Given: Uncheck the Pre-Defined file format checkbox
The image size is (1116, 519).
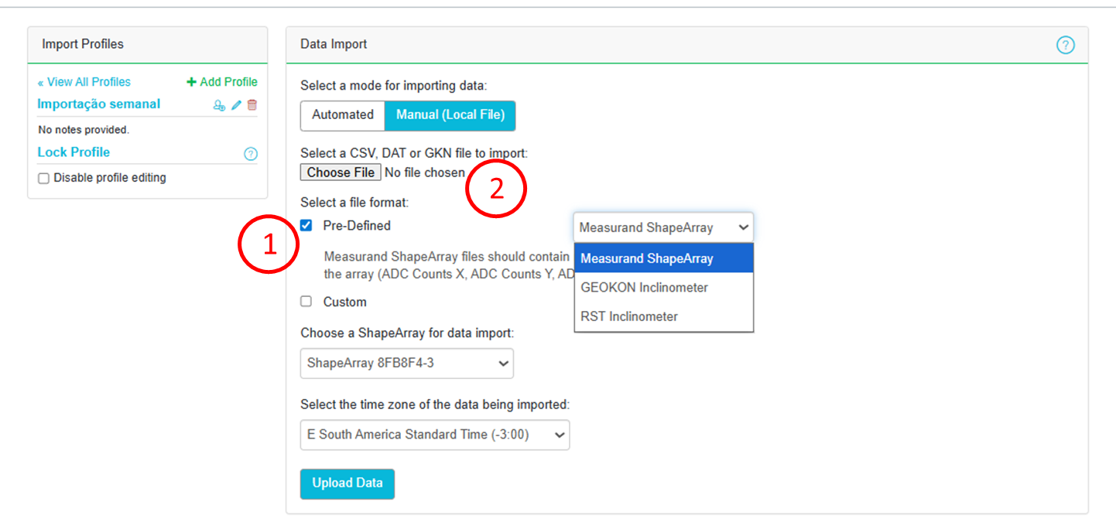Looking at the screenshot, I should 306,226.
